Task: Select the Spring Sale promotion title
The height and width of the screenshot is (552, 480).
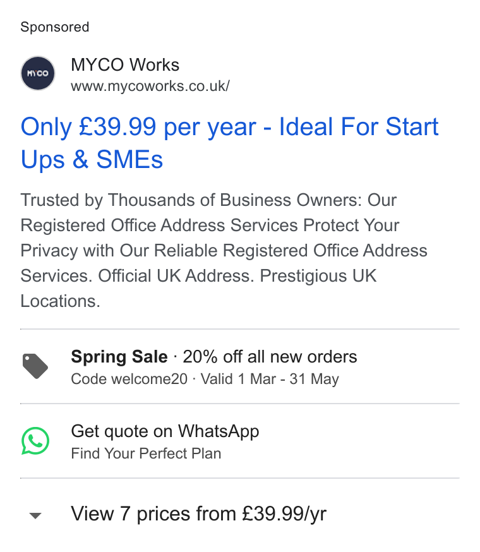Action: point(119,357)
